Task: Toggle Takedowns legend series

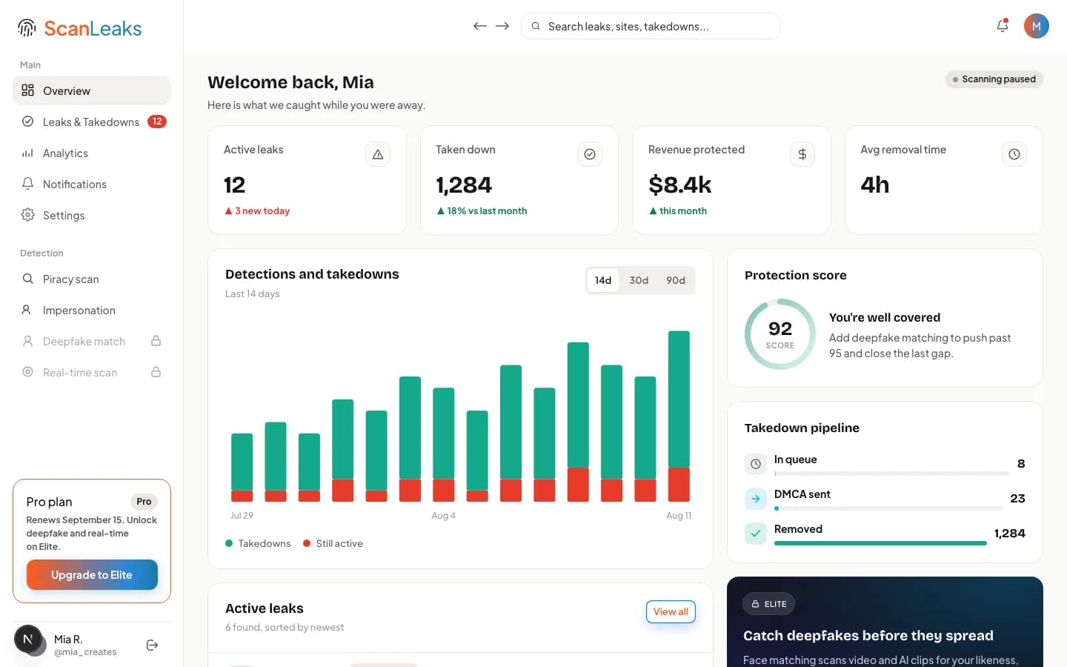Action: pos(258,543)
